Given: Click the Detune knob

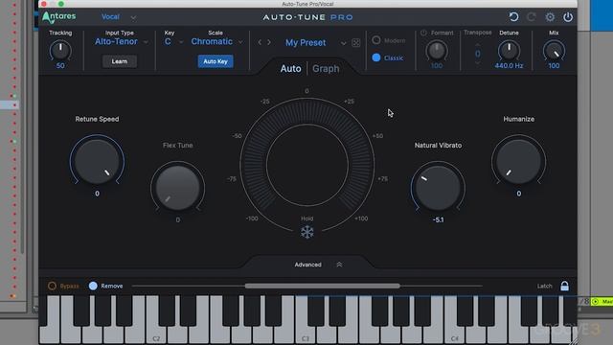Looking at the screenshot, I should (x=509, y=51).
